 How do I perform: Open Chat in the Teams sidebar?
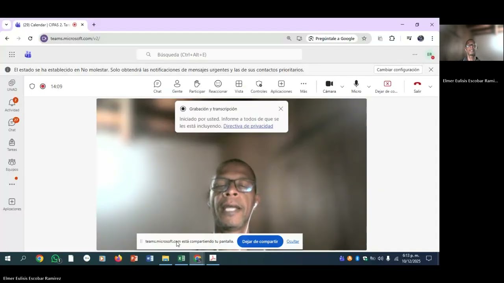pos(12,125)
